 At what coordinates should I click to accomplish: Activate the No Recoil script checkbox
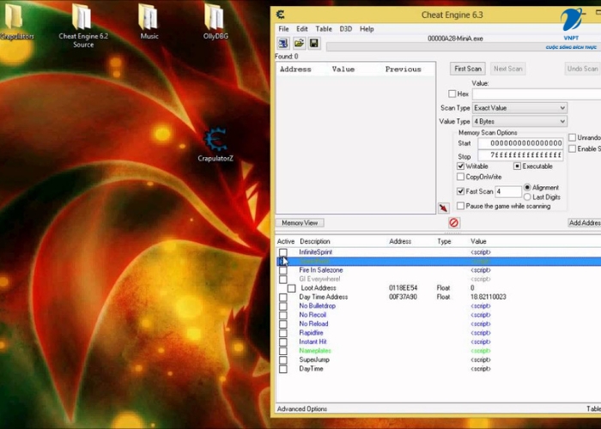pyautogui.click(x=282, y=315)
